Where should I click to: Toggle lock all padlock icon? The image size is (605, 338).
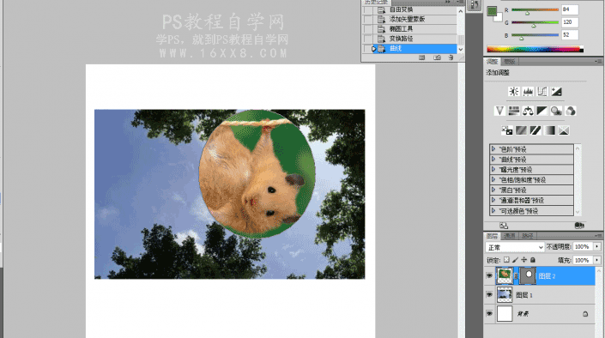pos(533,260)
